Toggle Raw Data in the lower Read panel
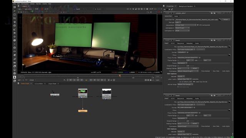 (212, 126)
